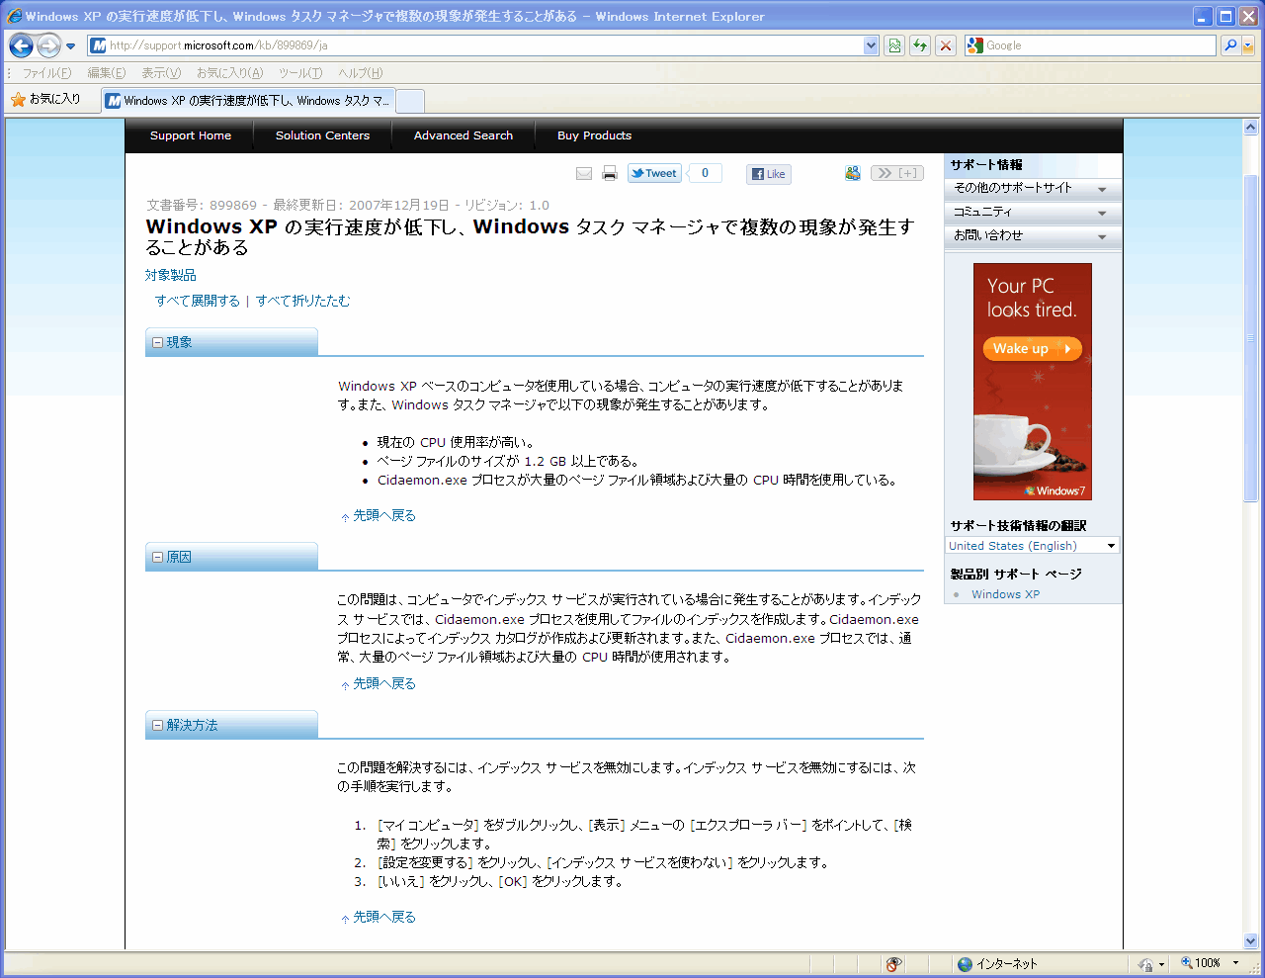Screen dimensions: 1265x978
Task: Open the お気に入り(A) menu
Action: tap(229, 73)
